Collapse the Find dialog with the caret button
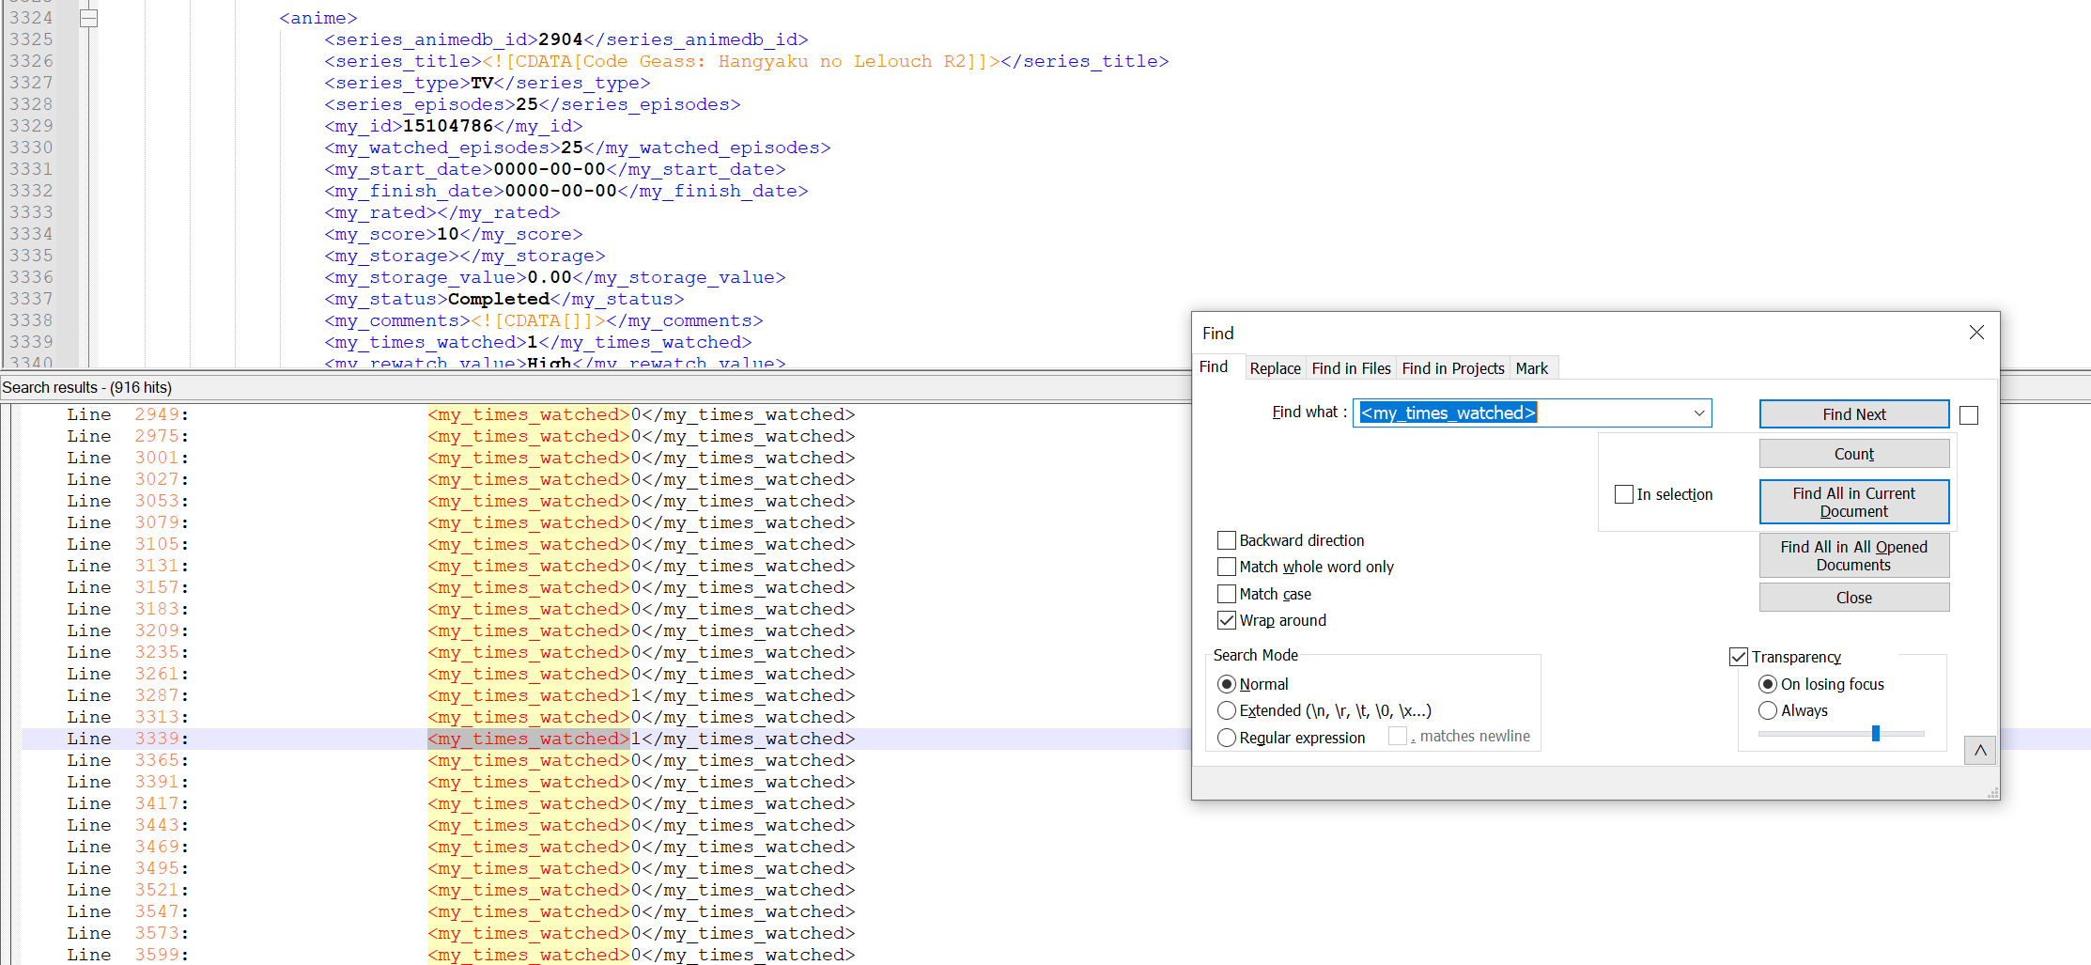Screen dimensions: 2091x965 [x=1980, y=750]
